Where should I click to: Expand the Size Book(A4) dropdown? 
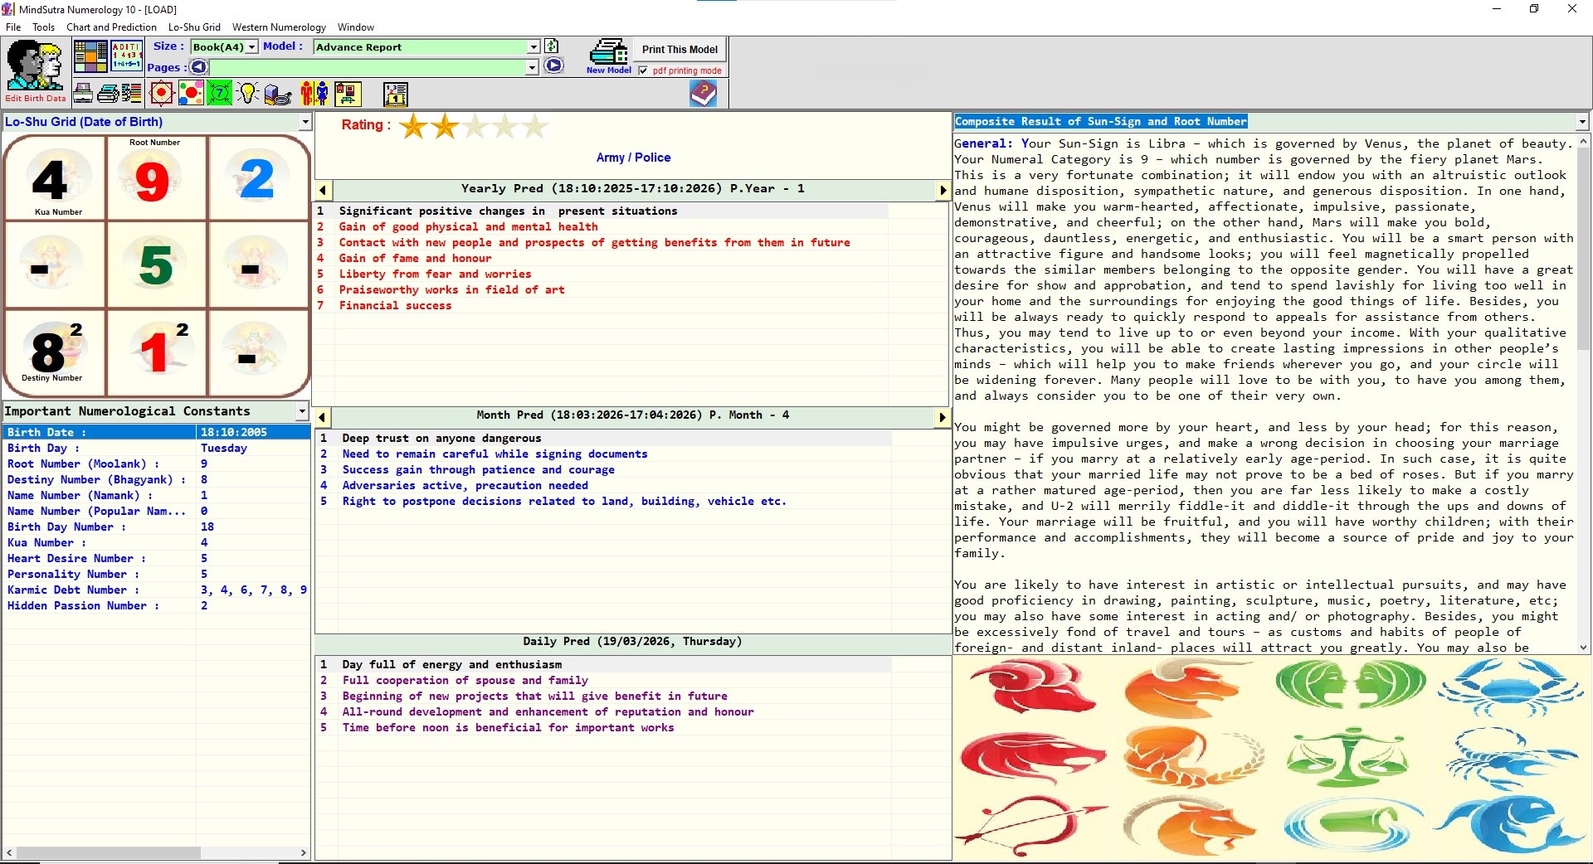tap(251, 47)
